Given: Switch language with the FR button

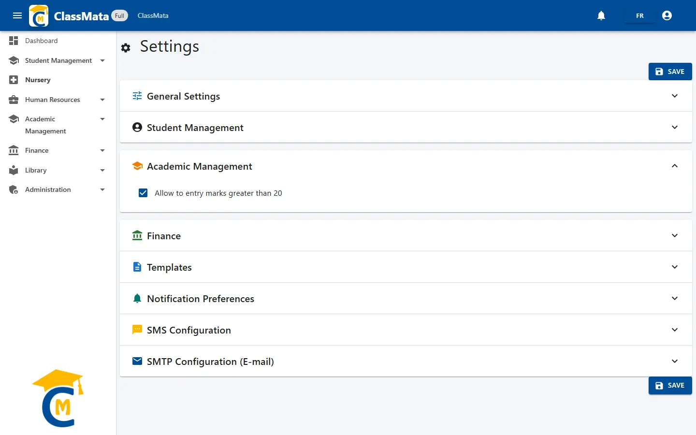Looking at the screenshot, I should coord(639,15).
